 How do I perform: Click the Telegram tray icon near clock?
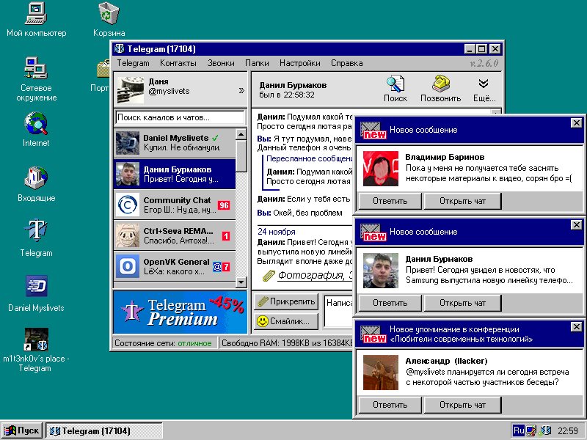coord(546,430)
